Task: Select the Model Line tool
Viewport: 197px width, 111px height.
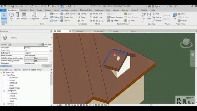Action: (x=96, y=17)
